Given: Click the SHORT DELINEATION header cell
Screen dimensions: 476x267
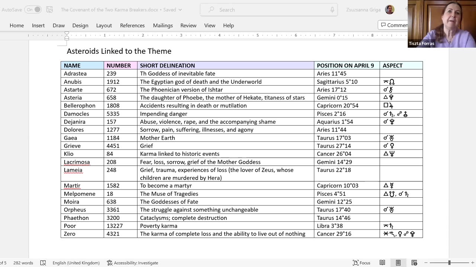Looking at the screenshot, I should click(226, 66).
